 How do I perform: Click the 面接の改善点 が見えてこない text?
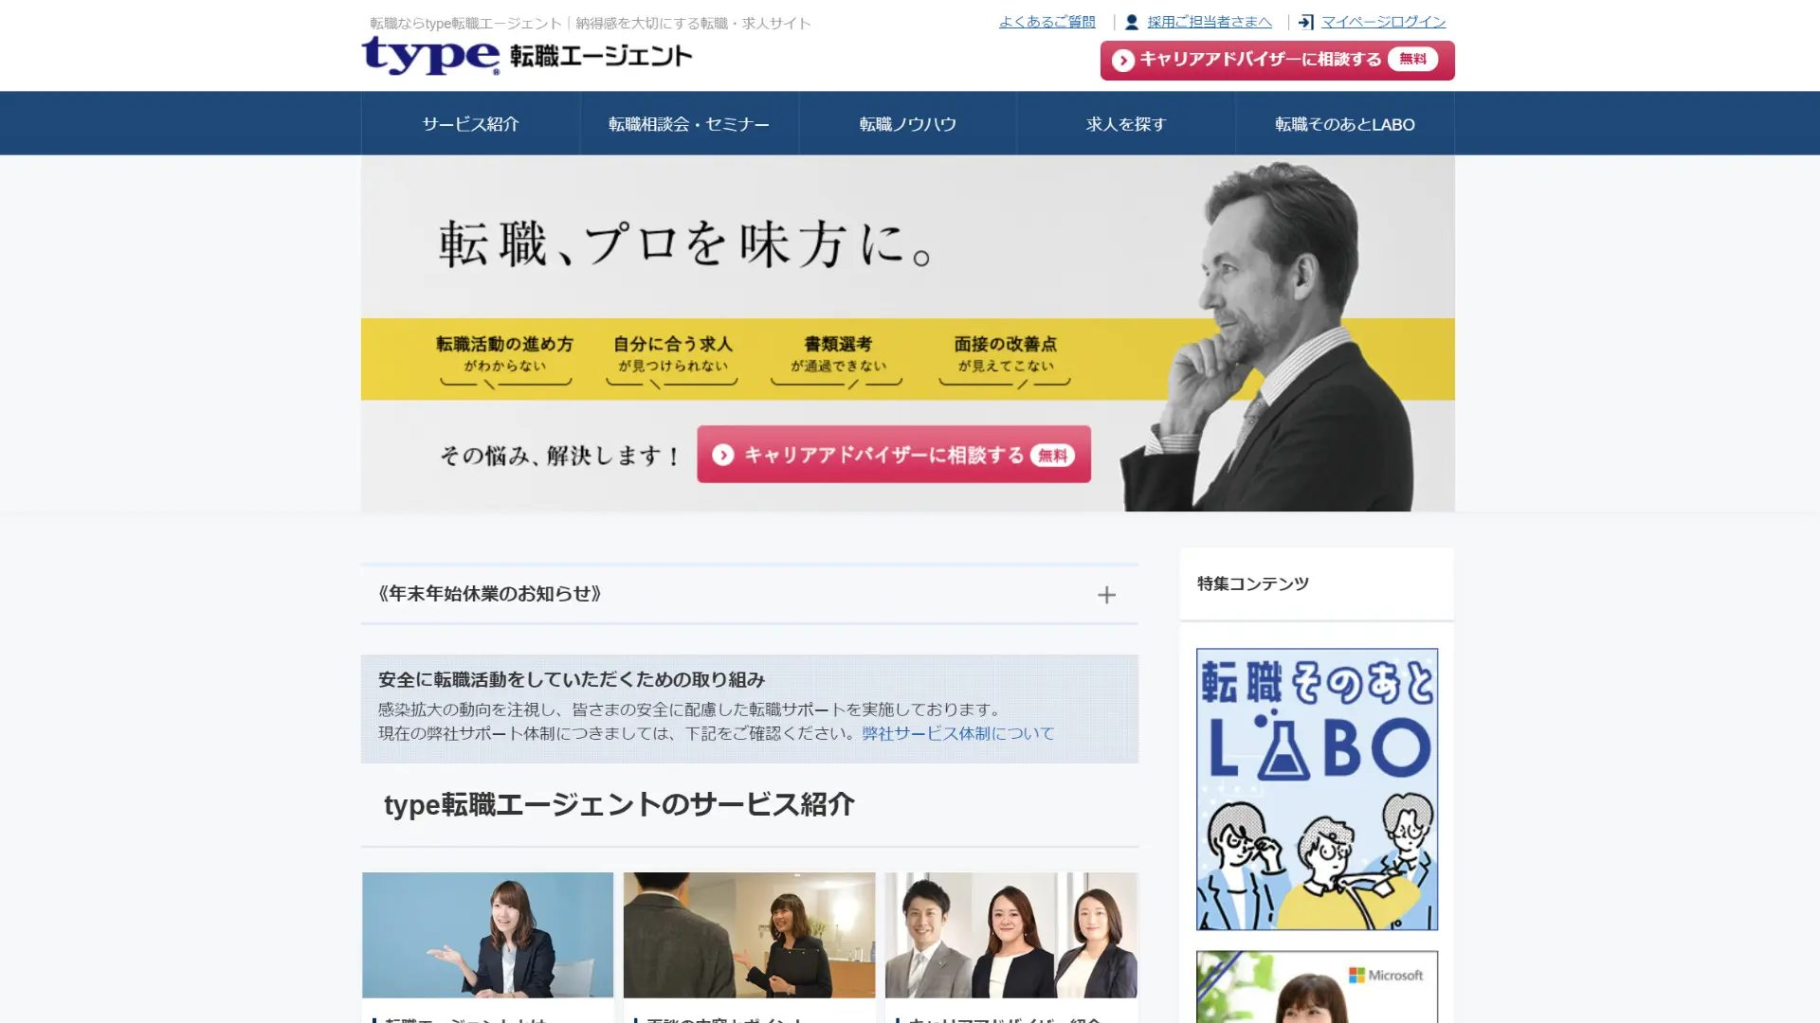[1005, 353]
